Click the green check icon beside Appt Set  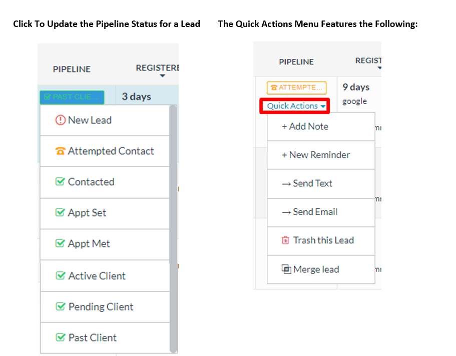pyautogui.click(x=60, y=212)
